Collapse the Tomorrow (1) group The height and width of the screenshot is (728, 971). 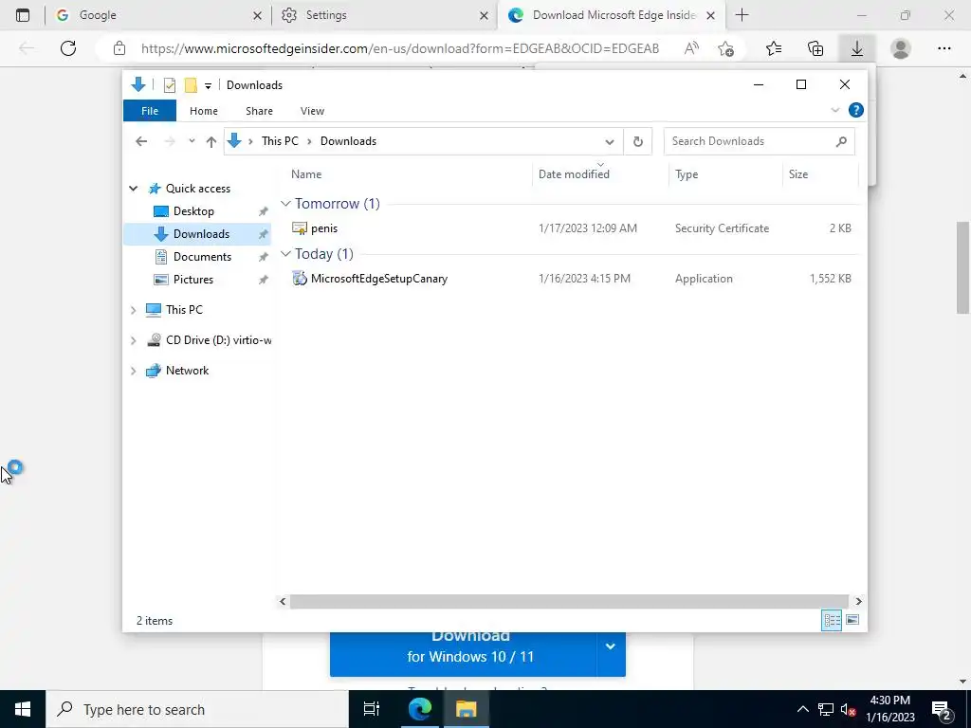285,204
